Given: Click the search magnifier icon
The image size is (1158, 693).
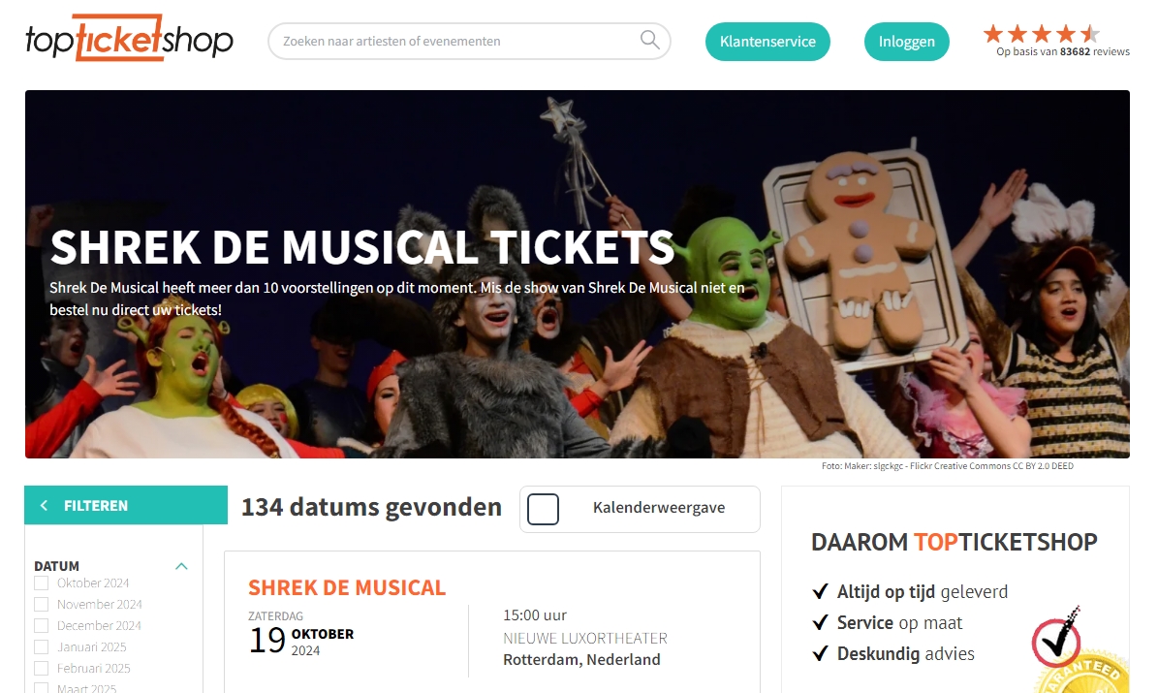Looking at the screenshot, I should coord(649,39).
